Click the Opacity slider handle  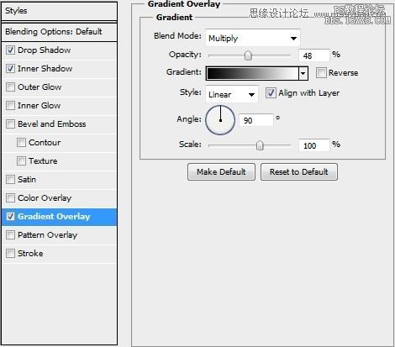tap(248, 55)
